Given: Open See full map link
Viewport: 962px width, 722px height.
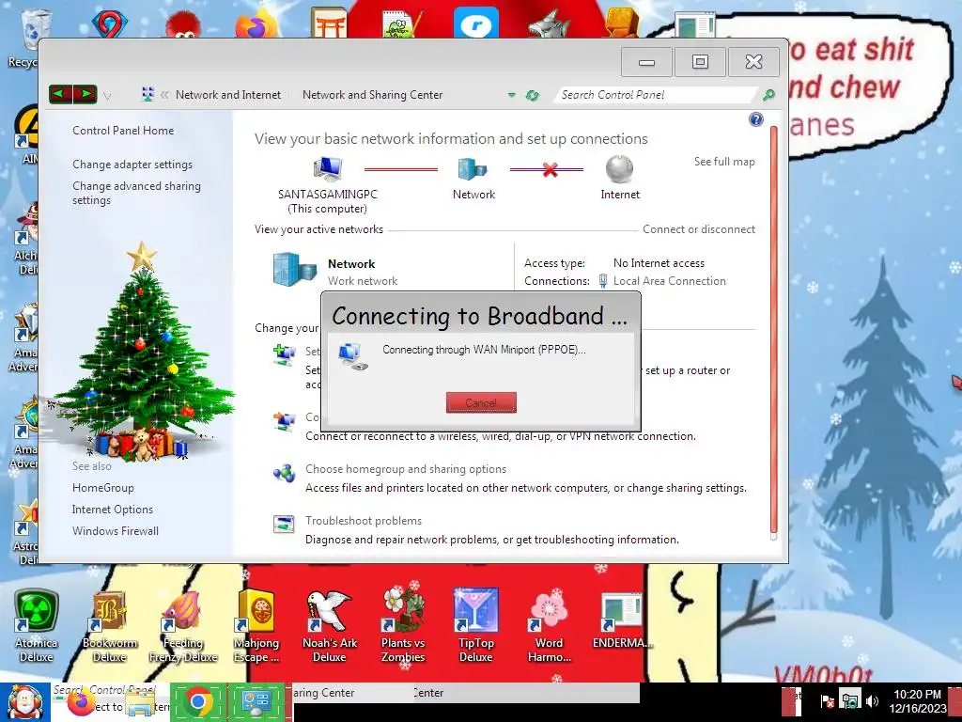Looking at the screenshot, I should click(x=724, y=162).
